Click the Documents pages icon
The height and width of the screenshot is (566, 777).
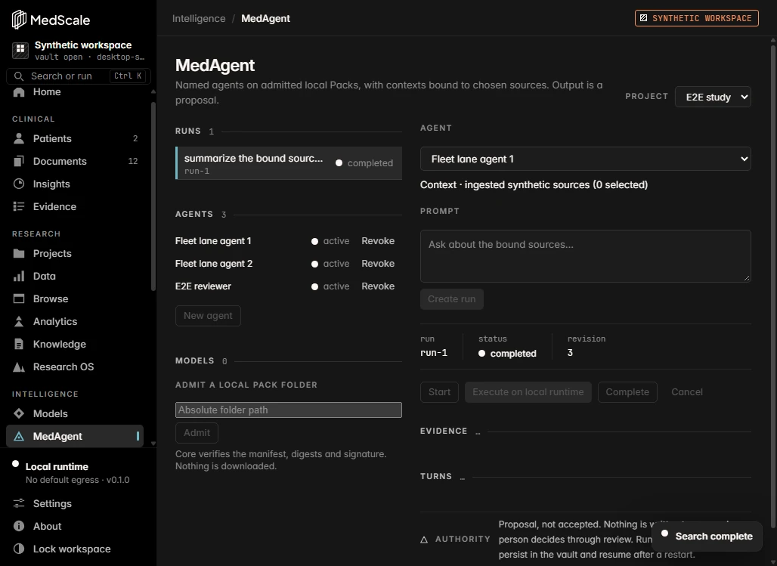click(x=19, y=161)
